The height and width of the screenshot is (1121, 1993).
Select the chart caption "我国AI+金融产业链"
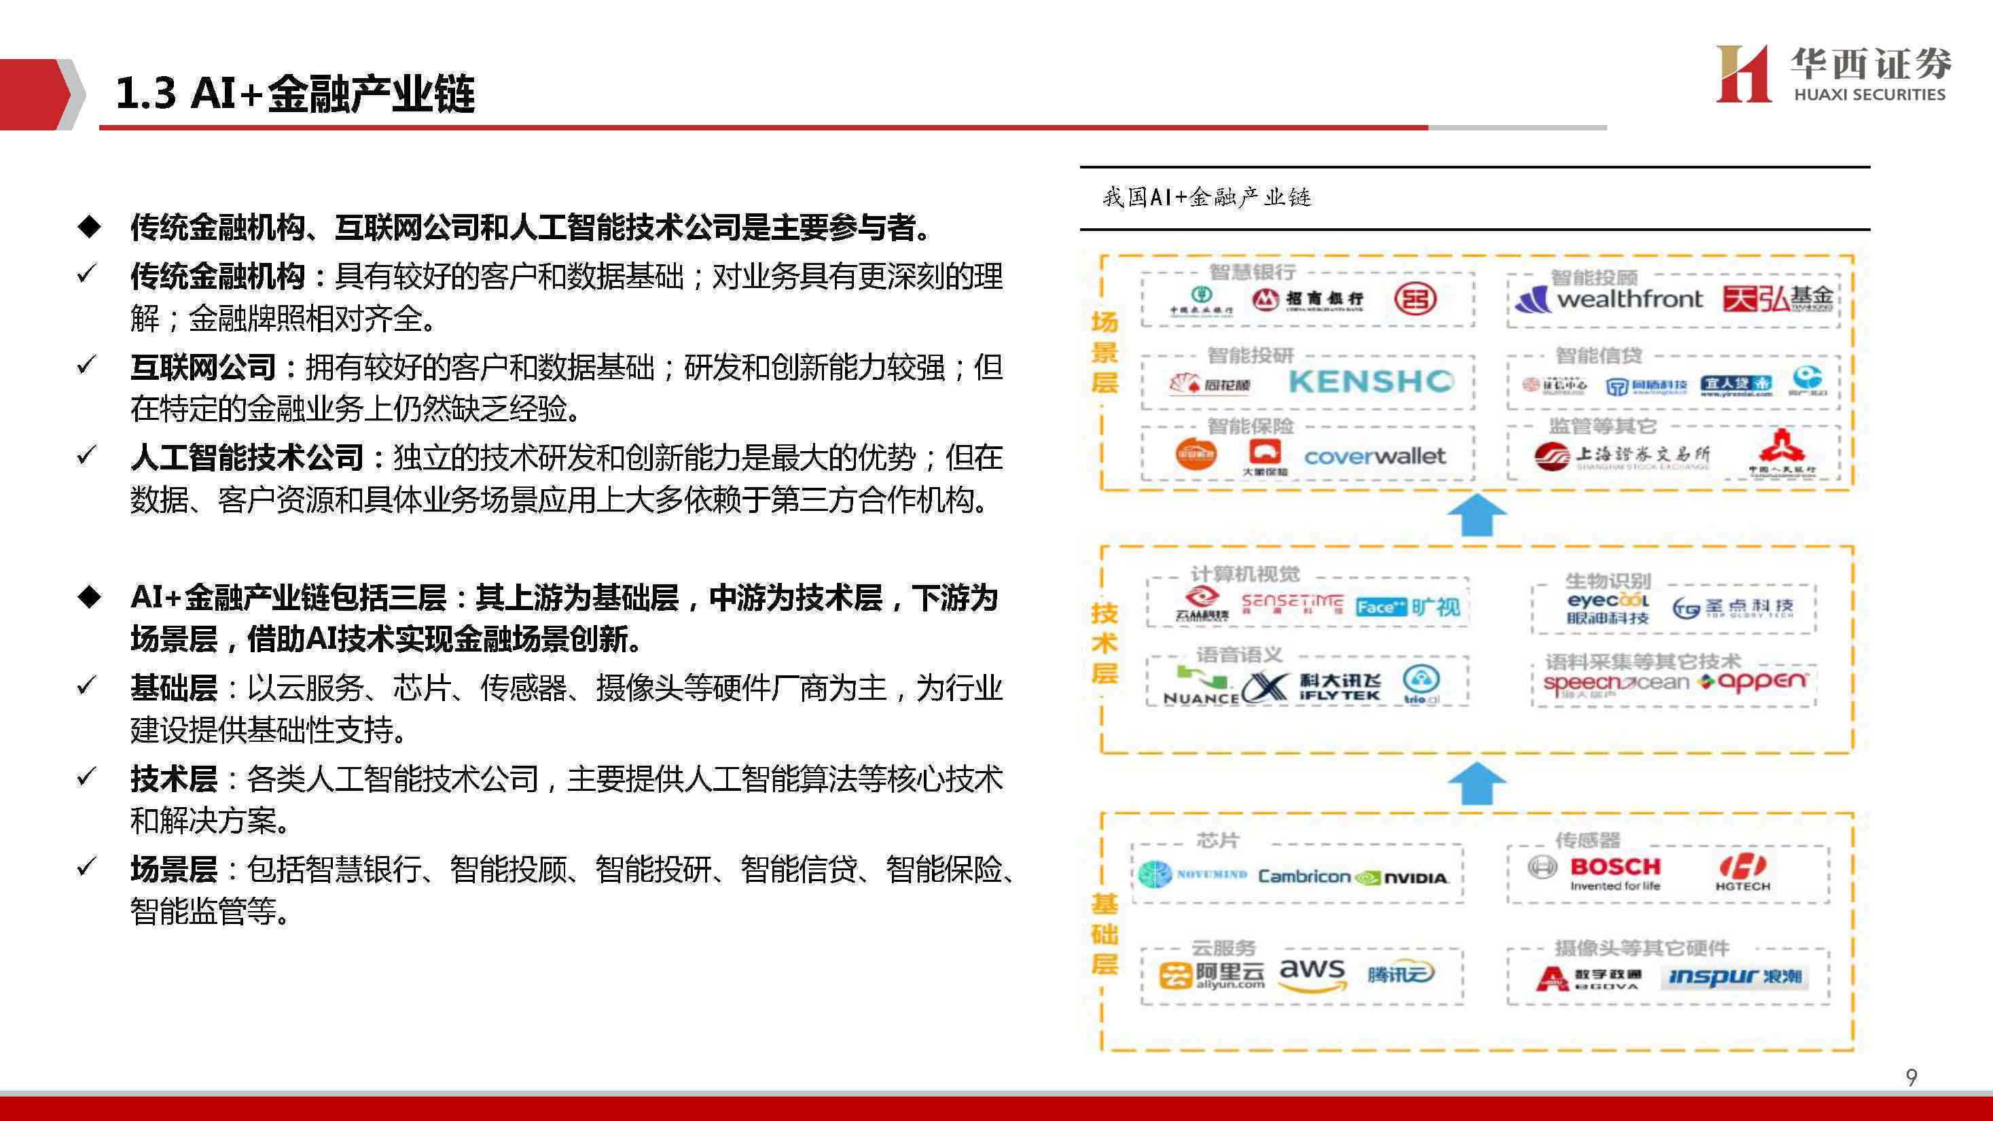pyautogui.click(x=1206, y=197)
